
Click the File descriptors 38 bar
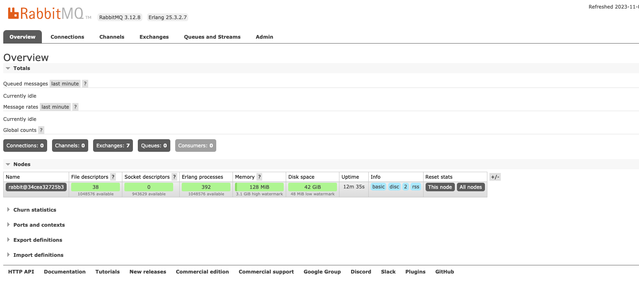tap(96, 187)
